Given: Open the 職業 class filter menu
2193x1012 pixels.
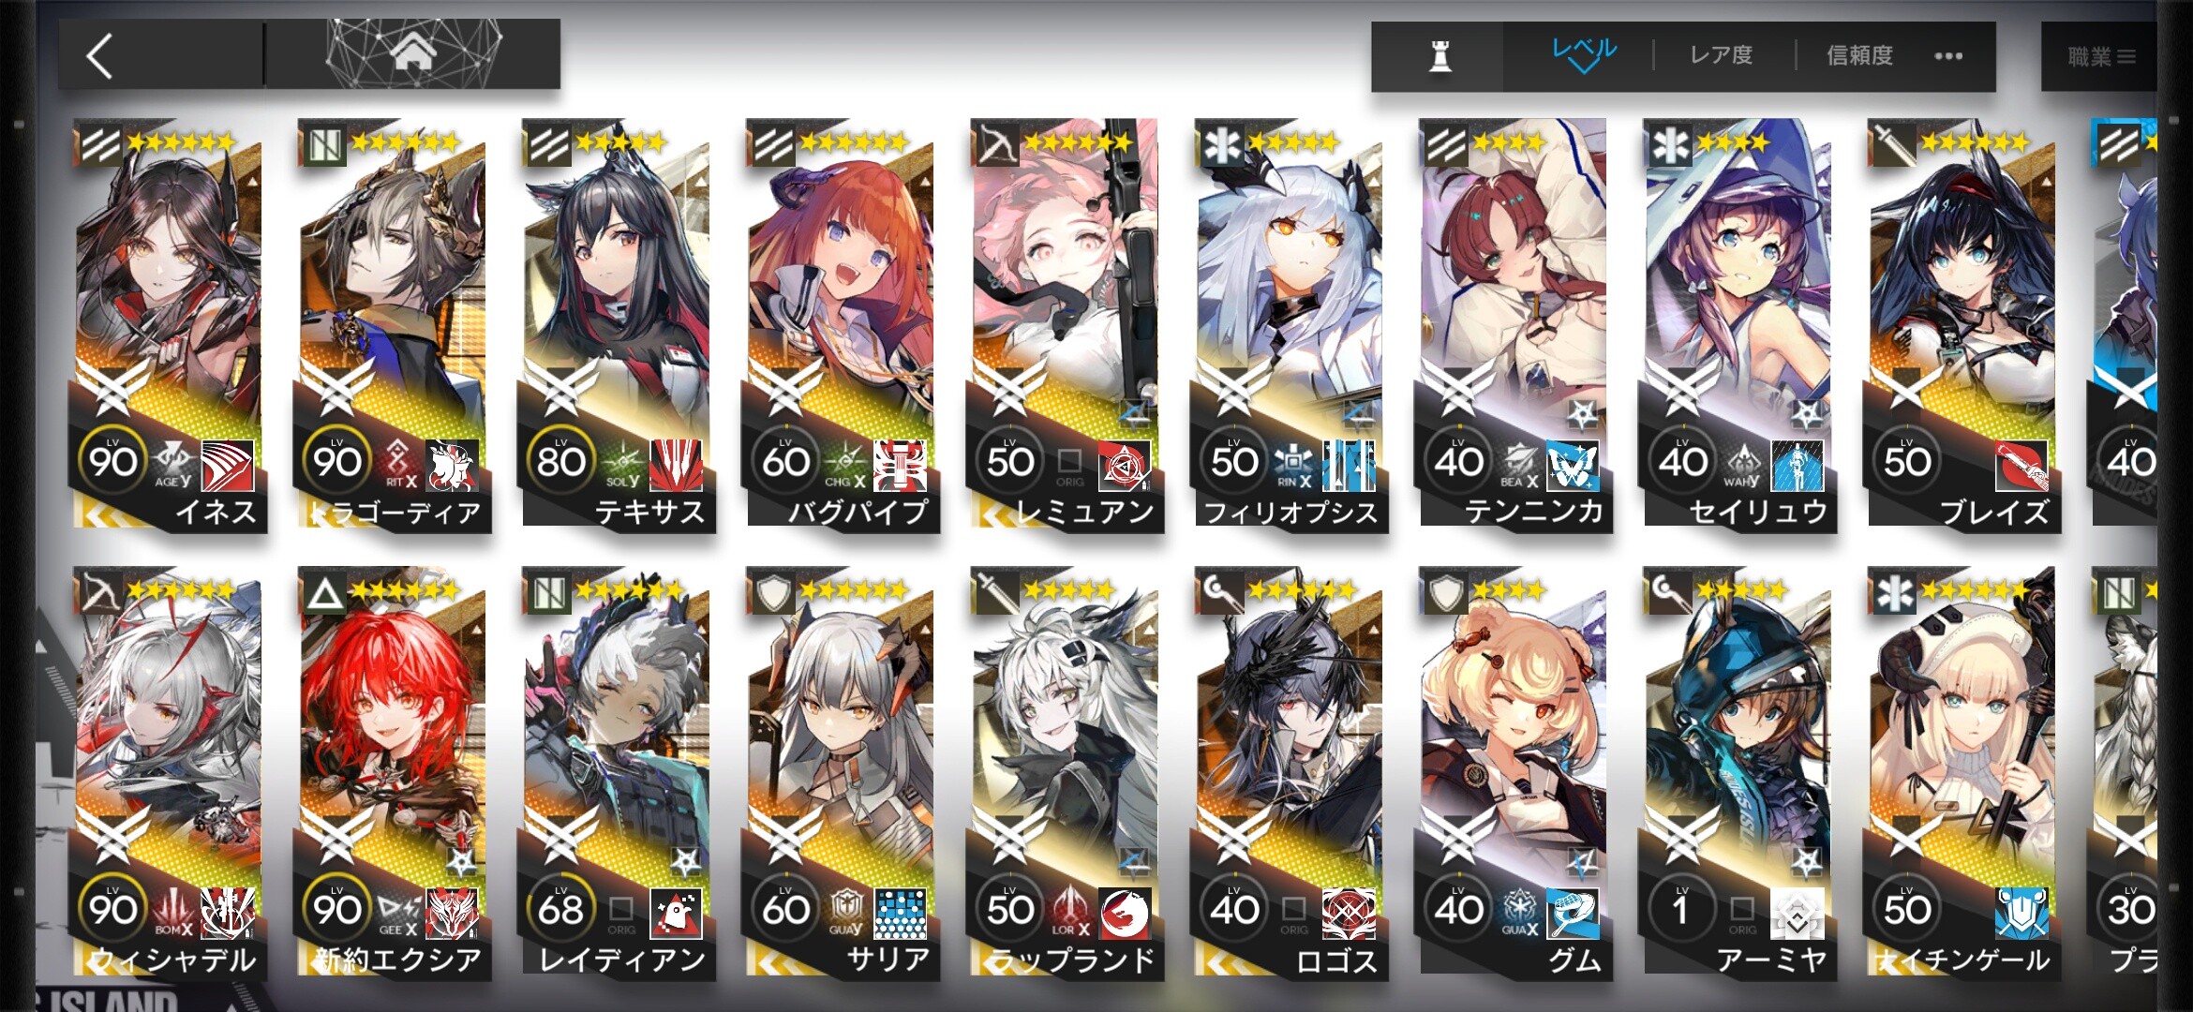Looking at the screenshot, I should [2100, 57].
